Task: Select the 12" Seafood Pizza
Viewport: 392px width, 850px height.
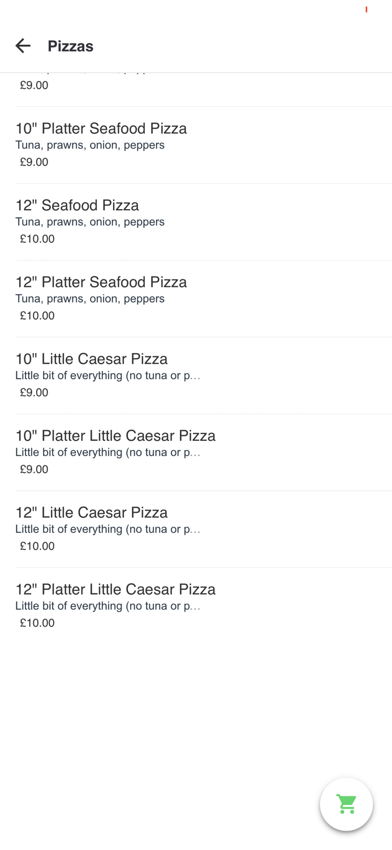Action: (77, 205)
